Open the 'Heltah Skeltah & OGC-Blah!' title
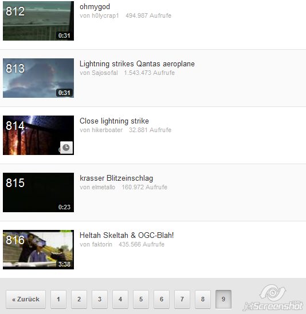The width and height of the screenshot is (306, 314). tap(127, 235)
